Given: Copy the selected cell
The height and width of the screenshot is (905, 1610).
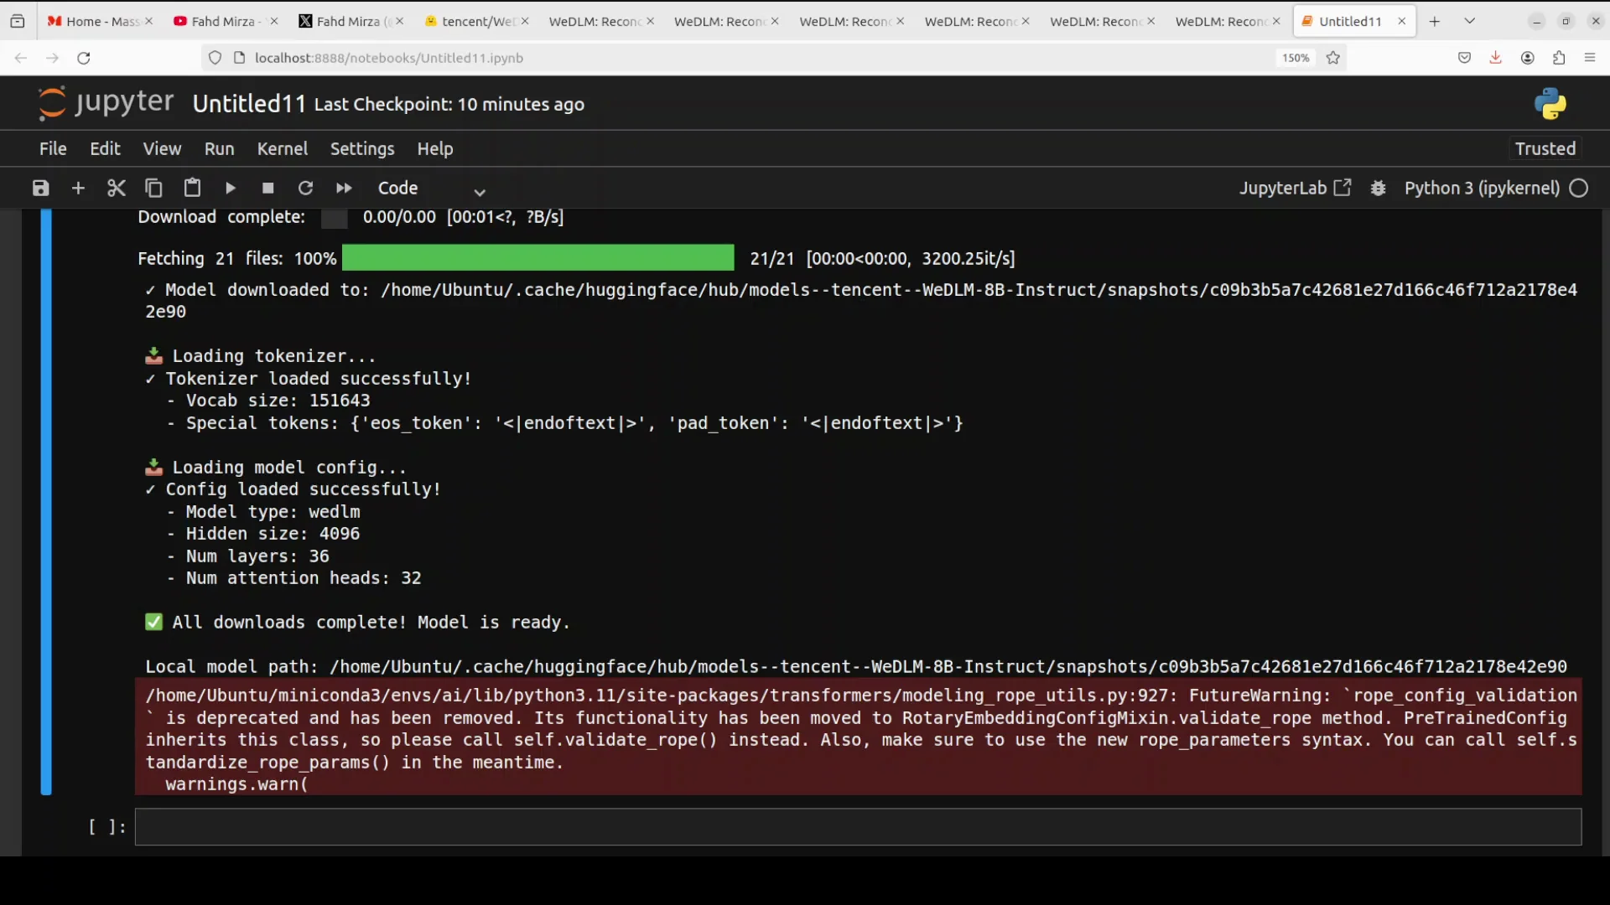Looking at the screenshot, I should [x=153, y=188].
